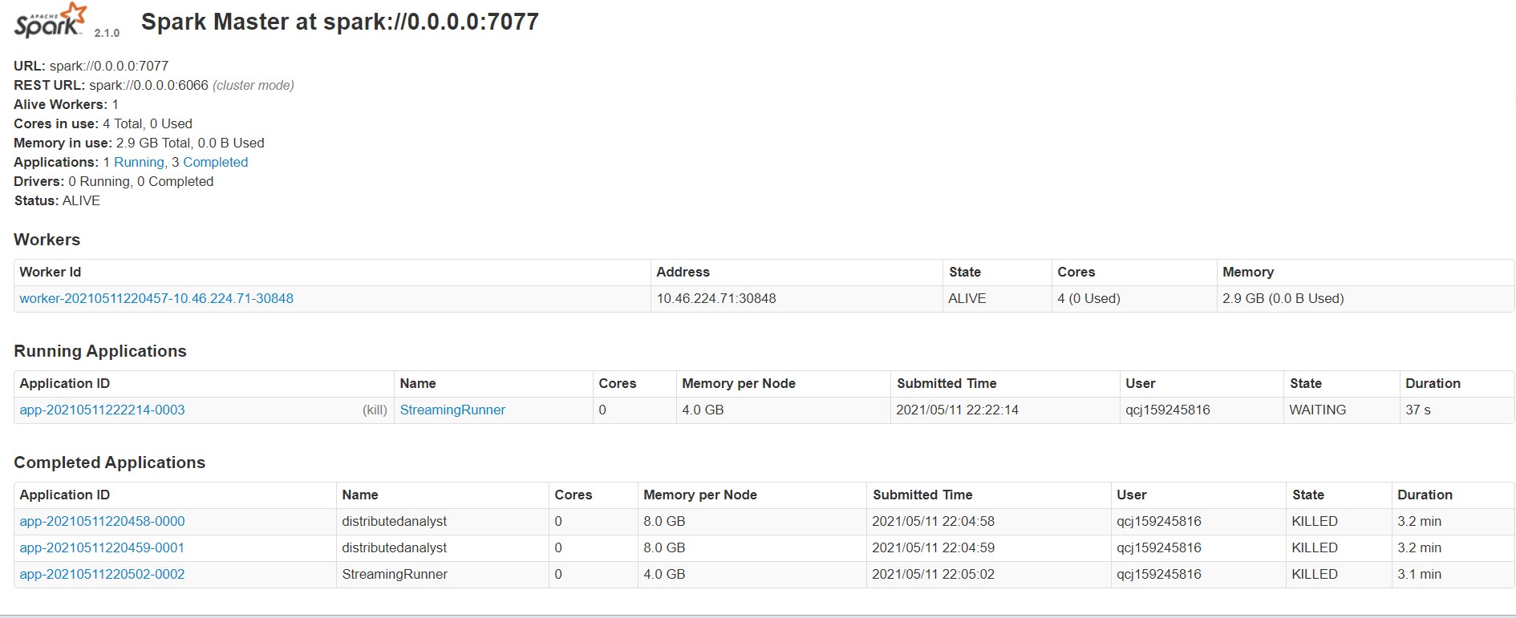
Task: Open the Completed applications link
Action: click(x=215, y=162)
